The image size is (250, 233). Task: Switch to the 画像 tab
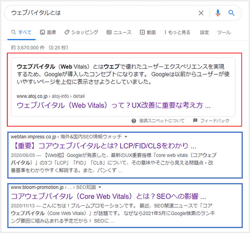click(x=48, y=32)
